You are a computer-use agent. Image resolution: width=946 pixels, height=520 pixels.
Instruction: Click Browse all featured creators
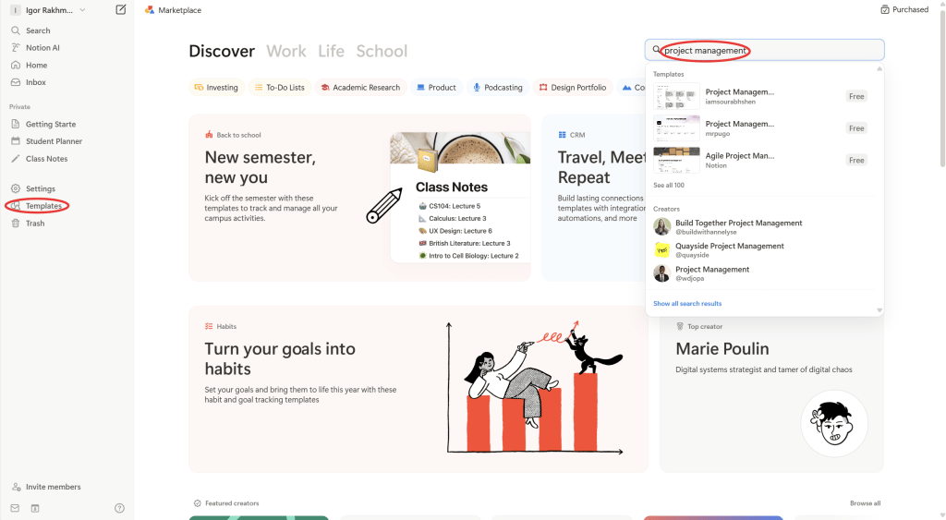tap(865, 503)
